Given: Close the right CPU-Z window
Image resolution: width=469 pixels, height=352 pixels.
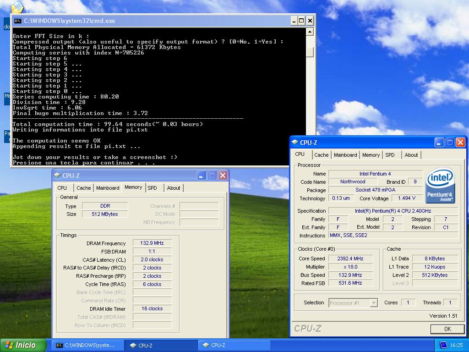Looking at the screenshot, I should [x=460, y=143].
